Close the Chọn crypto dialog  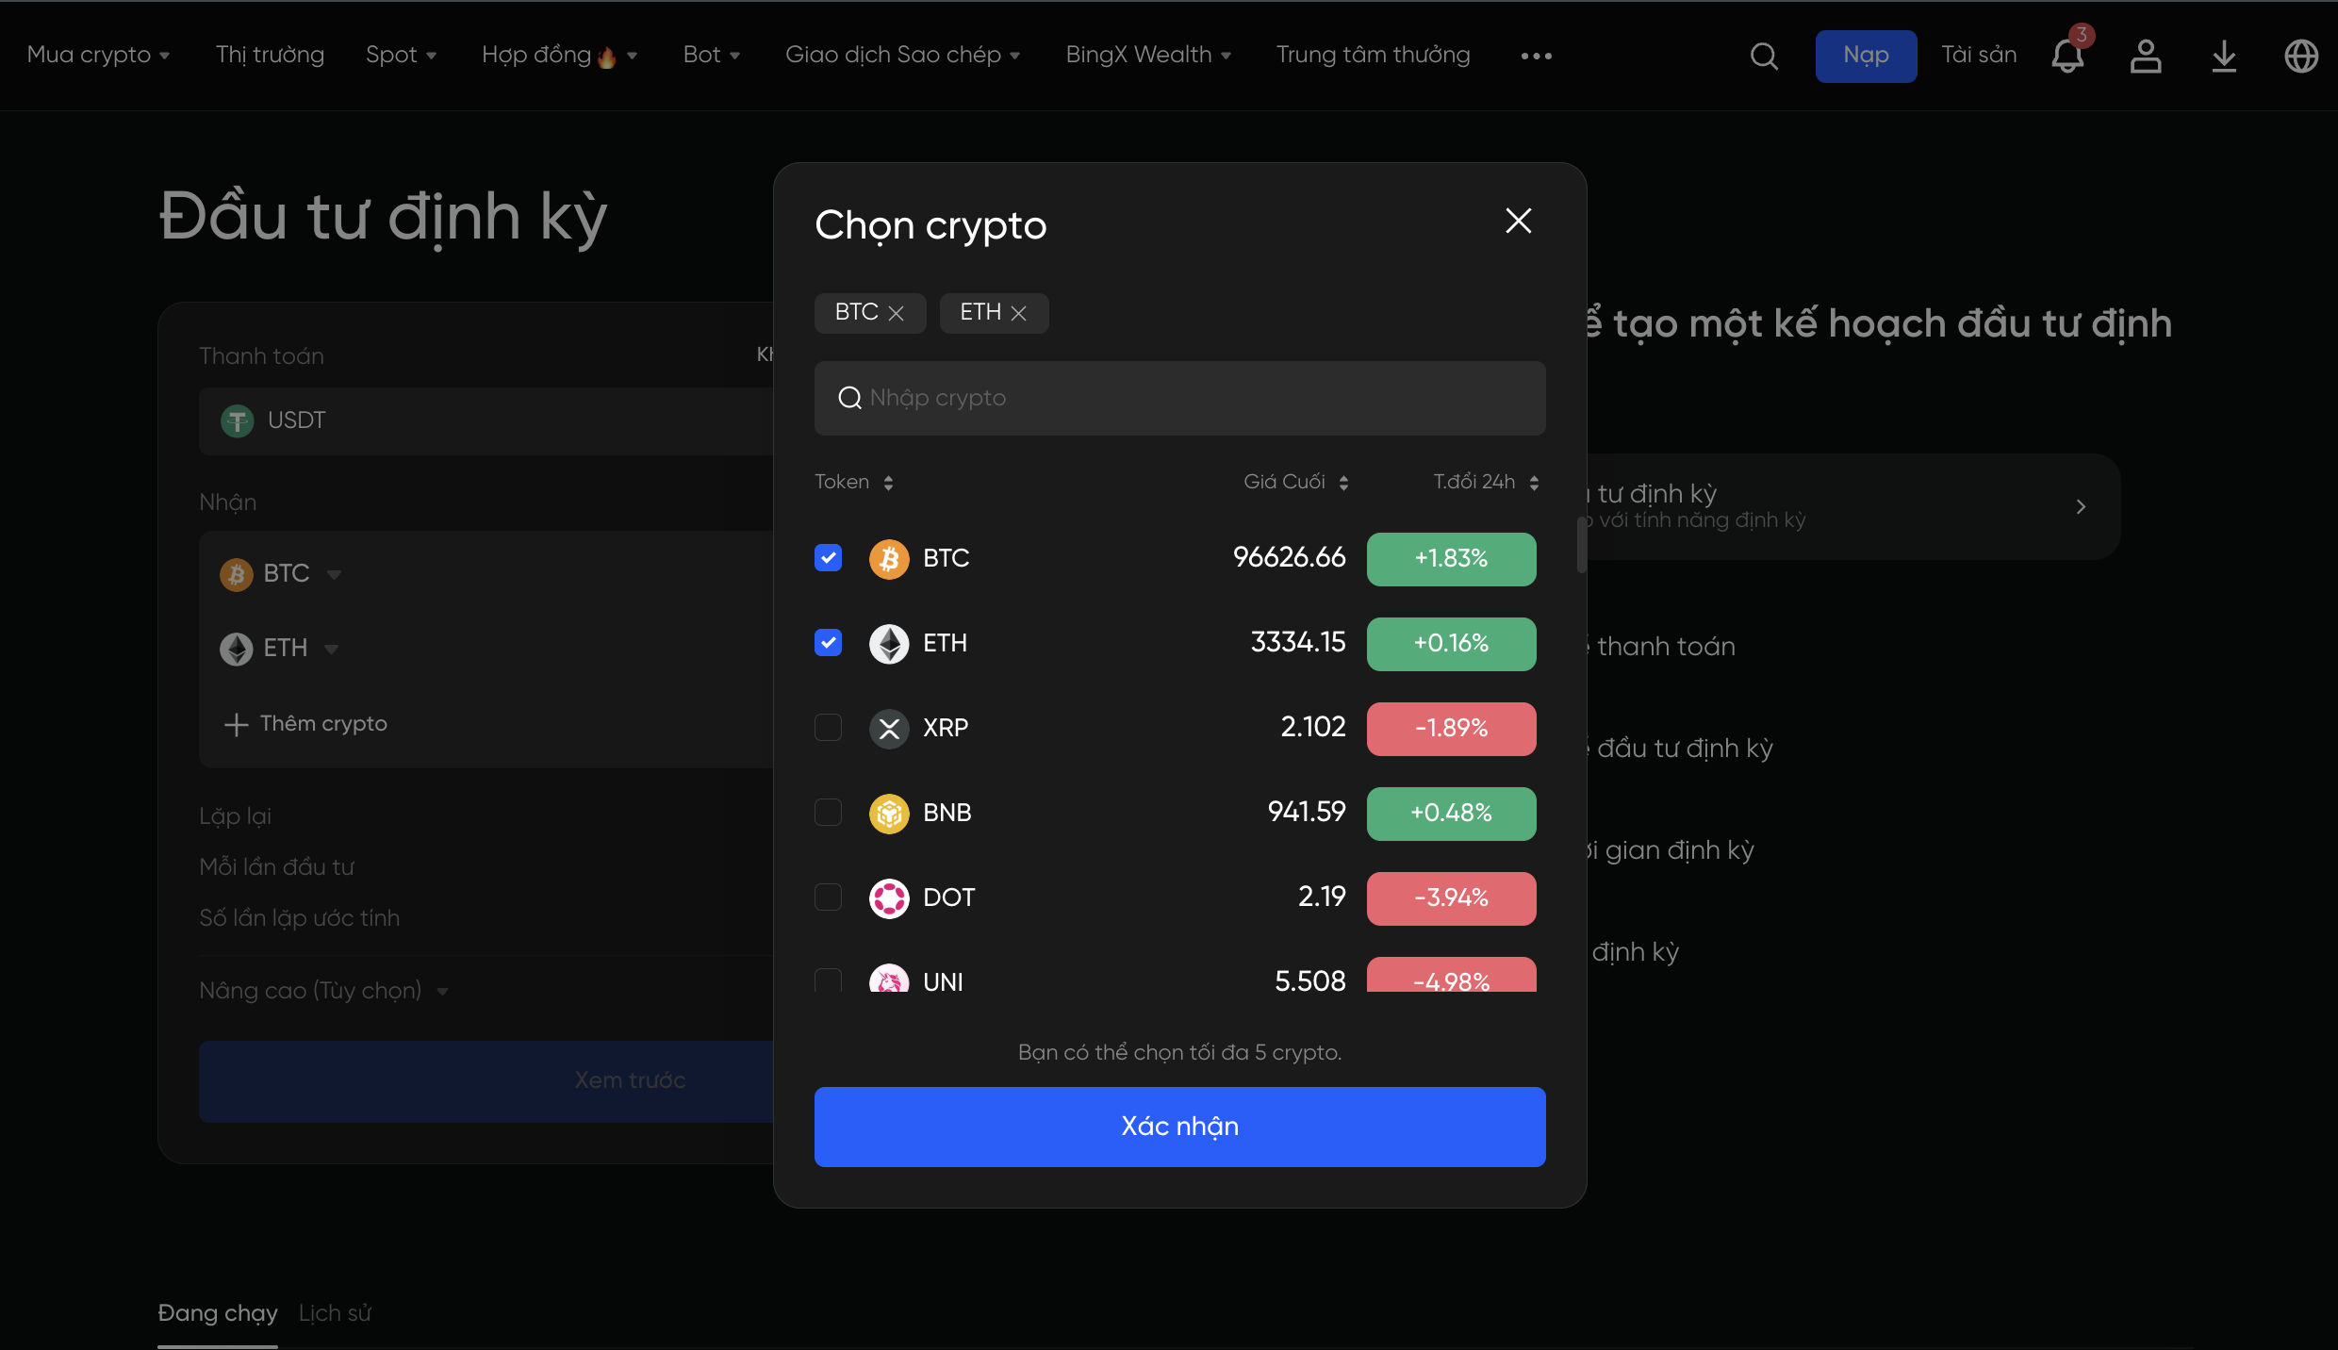[x=1518, y=221]
